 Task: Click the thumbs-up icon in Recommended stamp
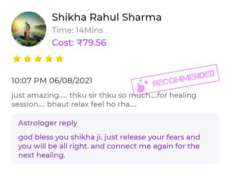(x=141, y=87)
